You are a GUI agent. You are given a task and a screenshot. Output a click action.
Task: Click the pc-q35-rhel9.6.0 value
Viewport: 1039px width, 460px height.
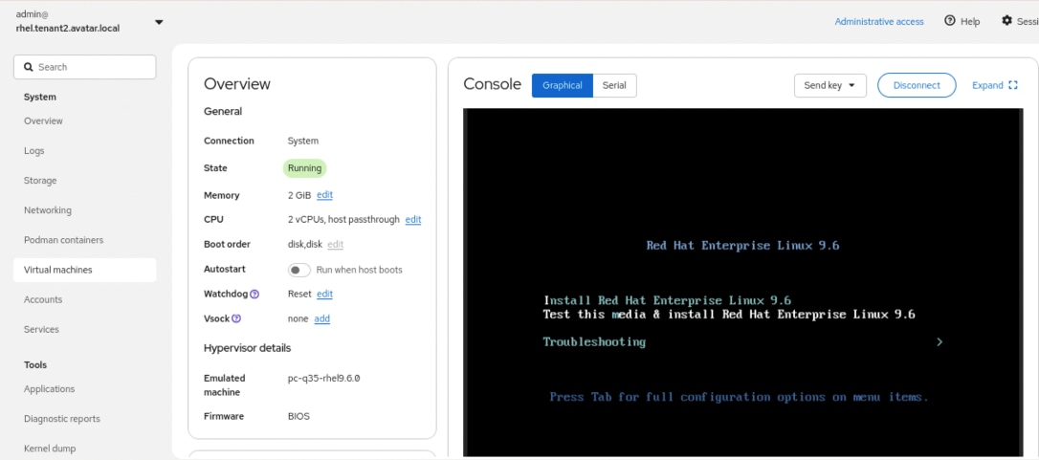coord(323,379)
